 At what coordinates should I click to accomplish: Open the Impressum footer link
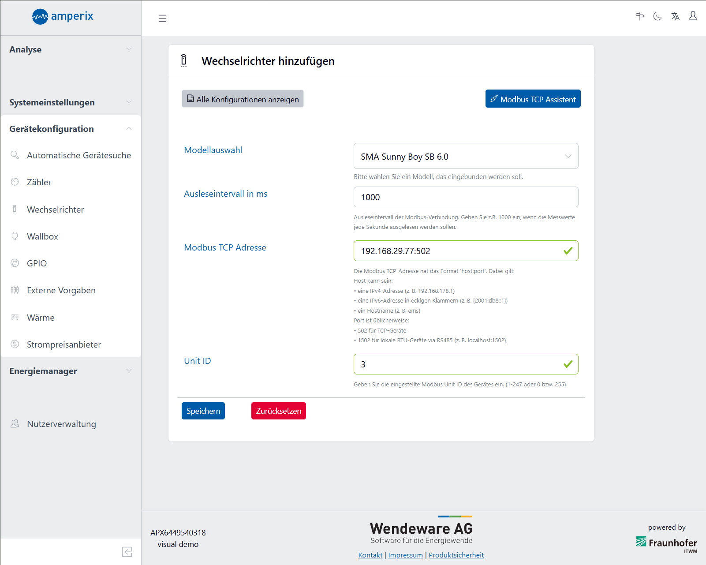(405, 555)
